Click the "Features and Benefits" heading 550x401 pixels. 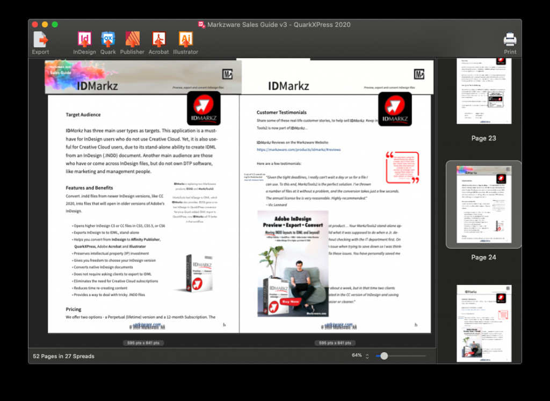tap(90, 188)
